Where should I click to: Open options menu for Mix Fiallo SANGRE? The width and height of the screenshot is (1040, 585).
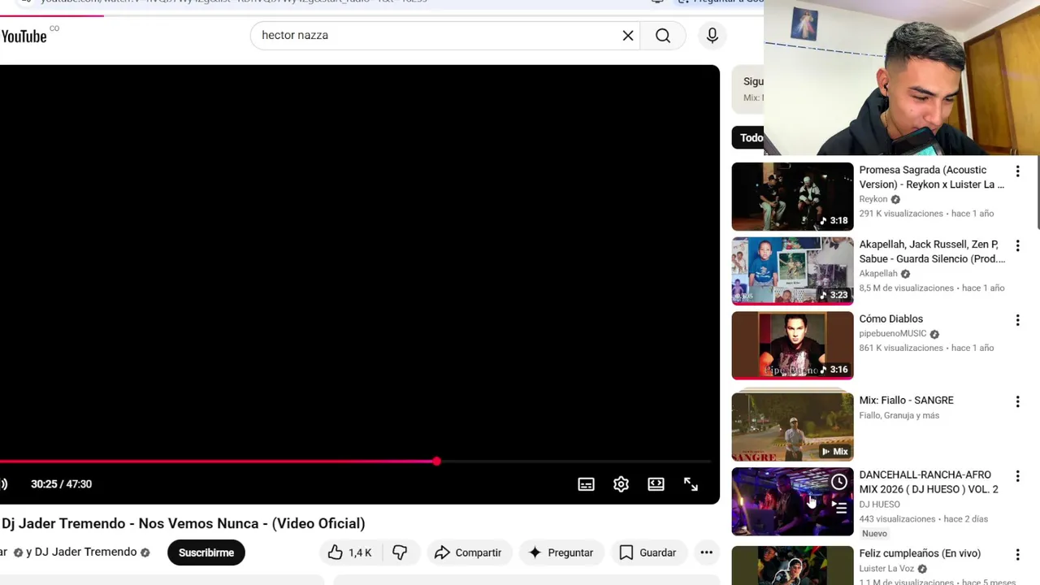(x=1017, y=401)
